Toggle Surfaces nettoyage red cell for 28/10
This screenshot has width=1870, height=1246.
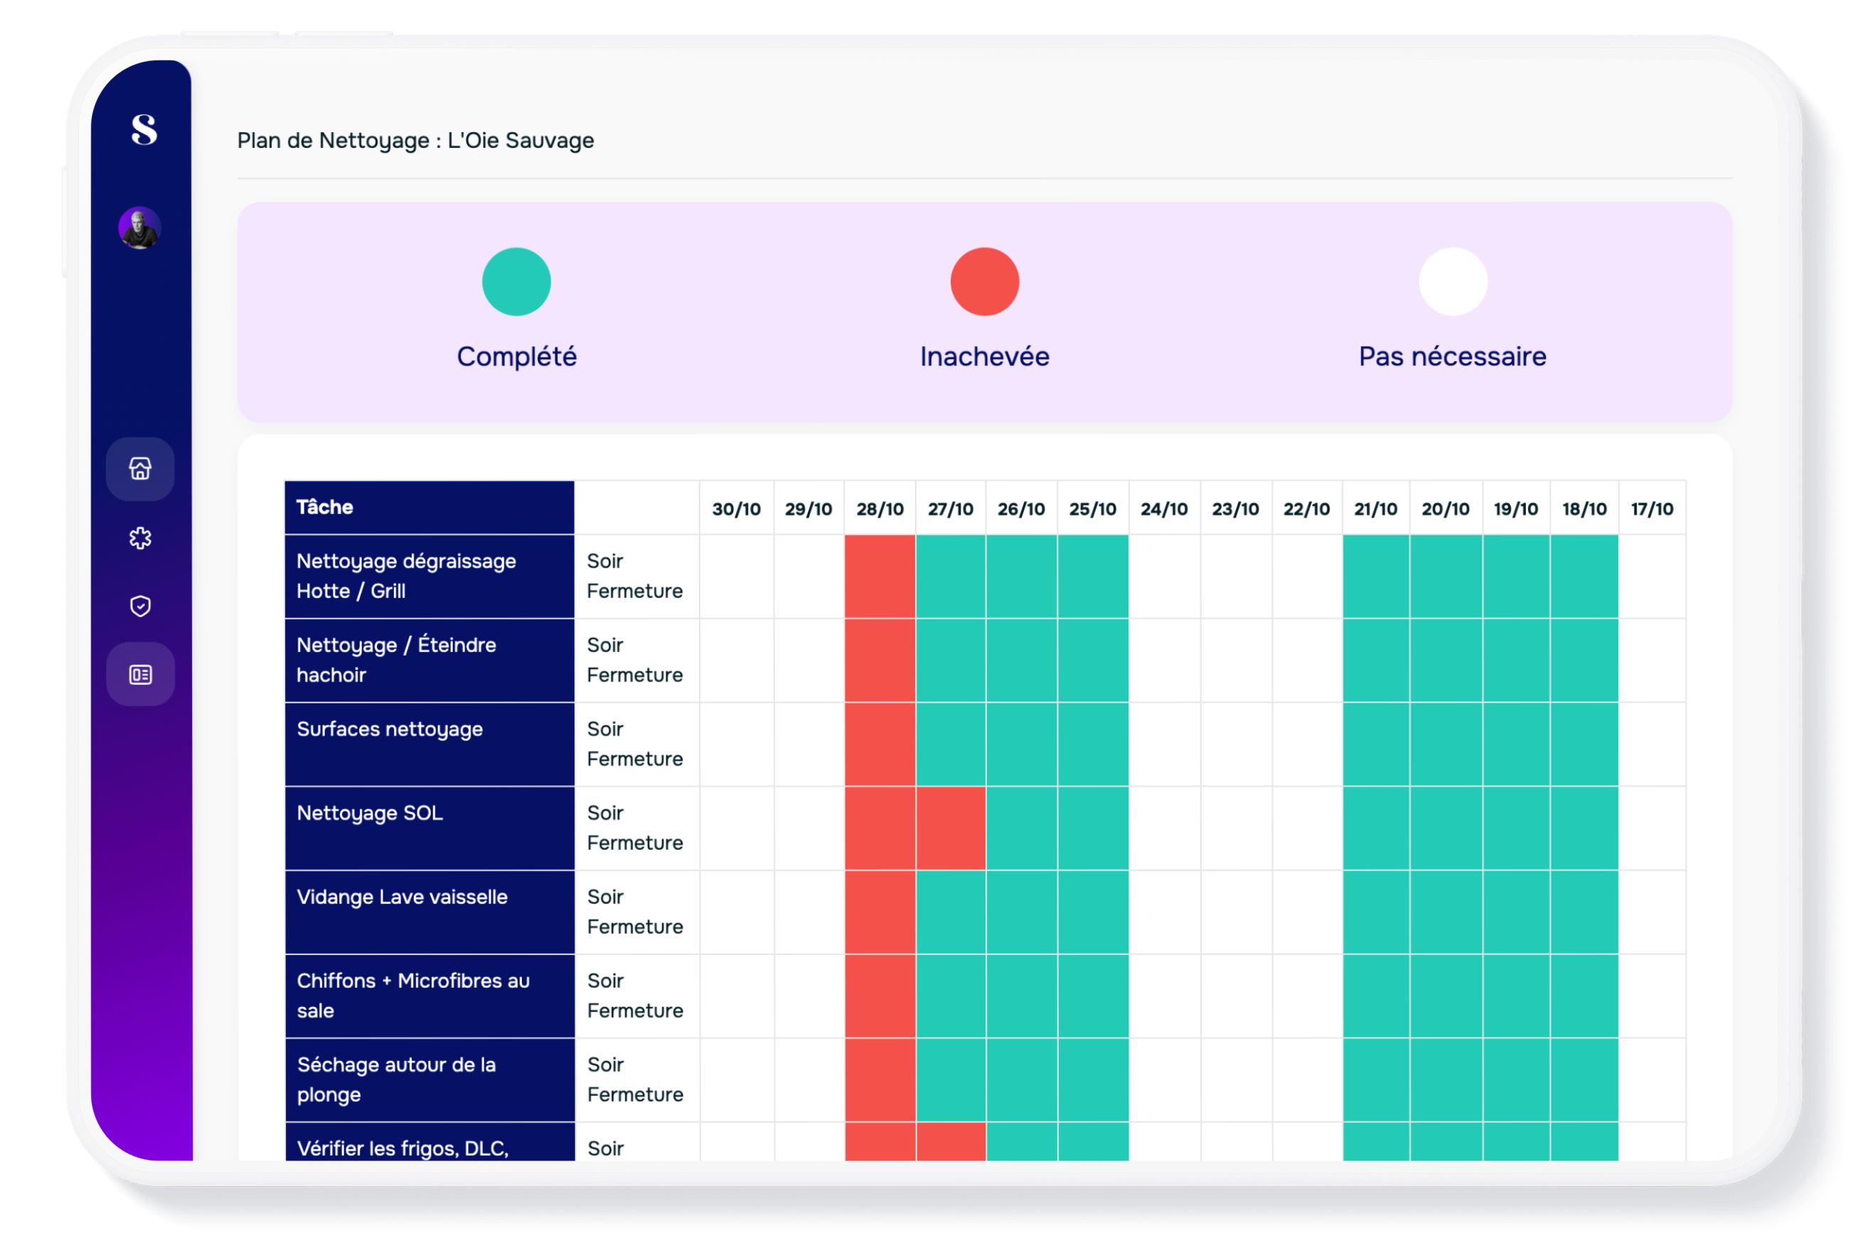(x=880, y=744)
